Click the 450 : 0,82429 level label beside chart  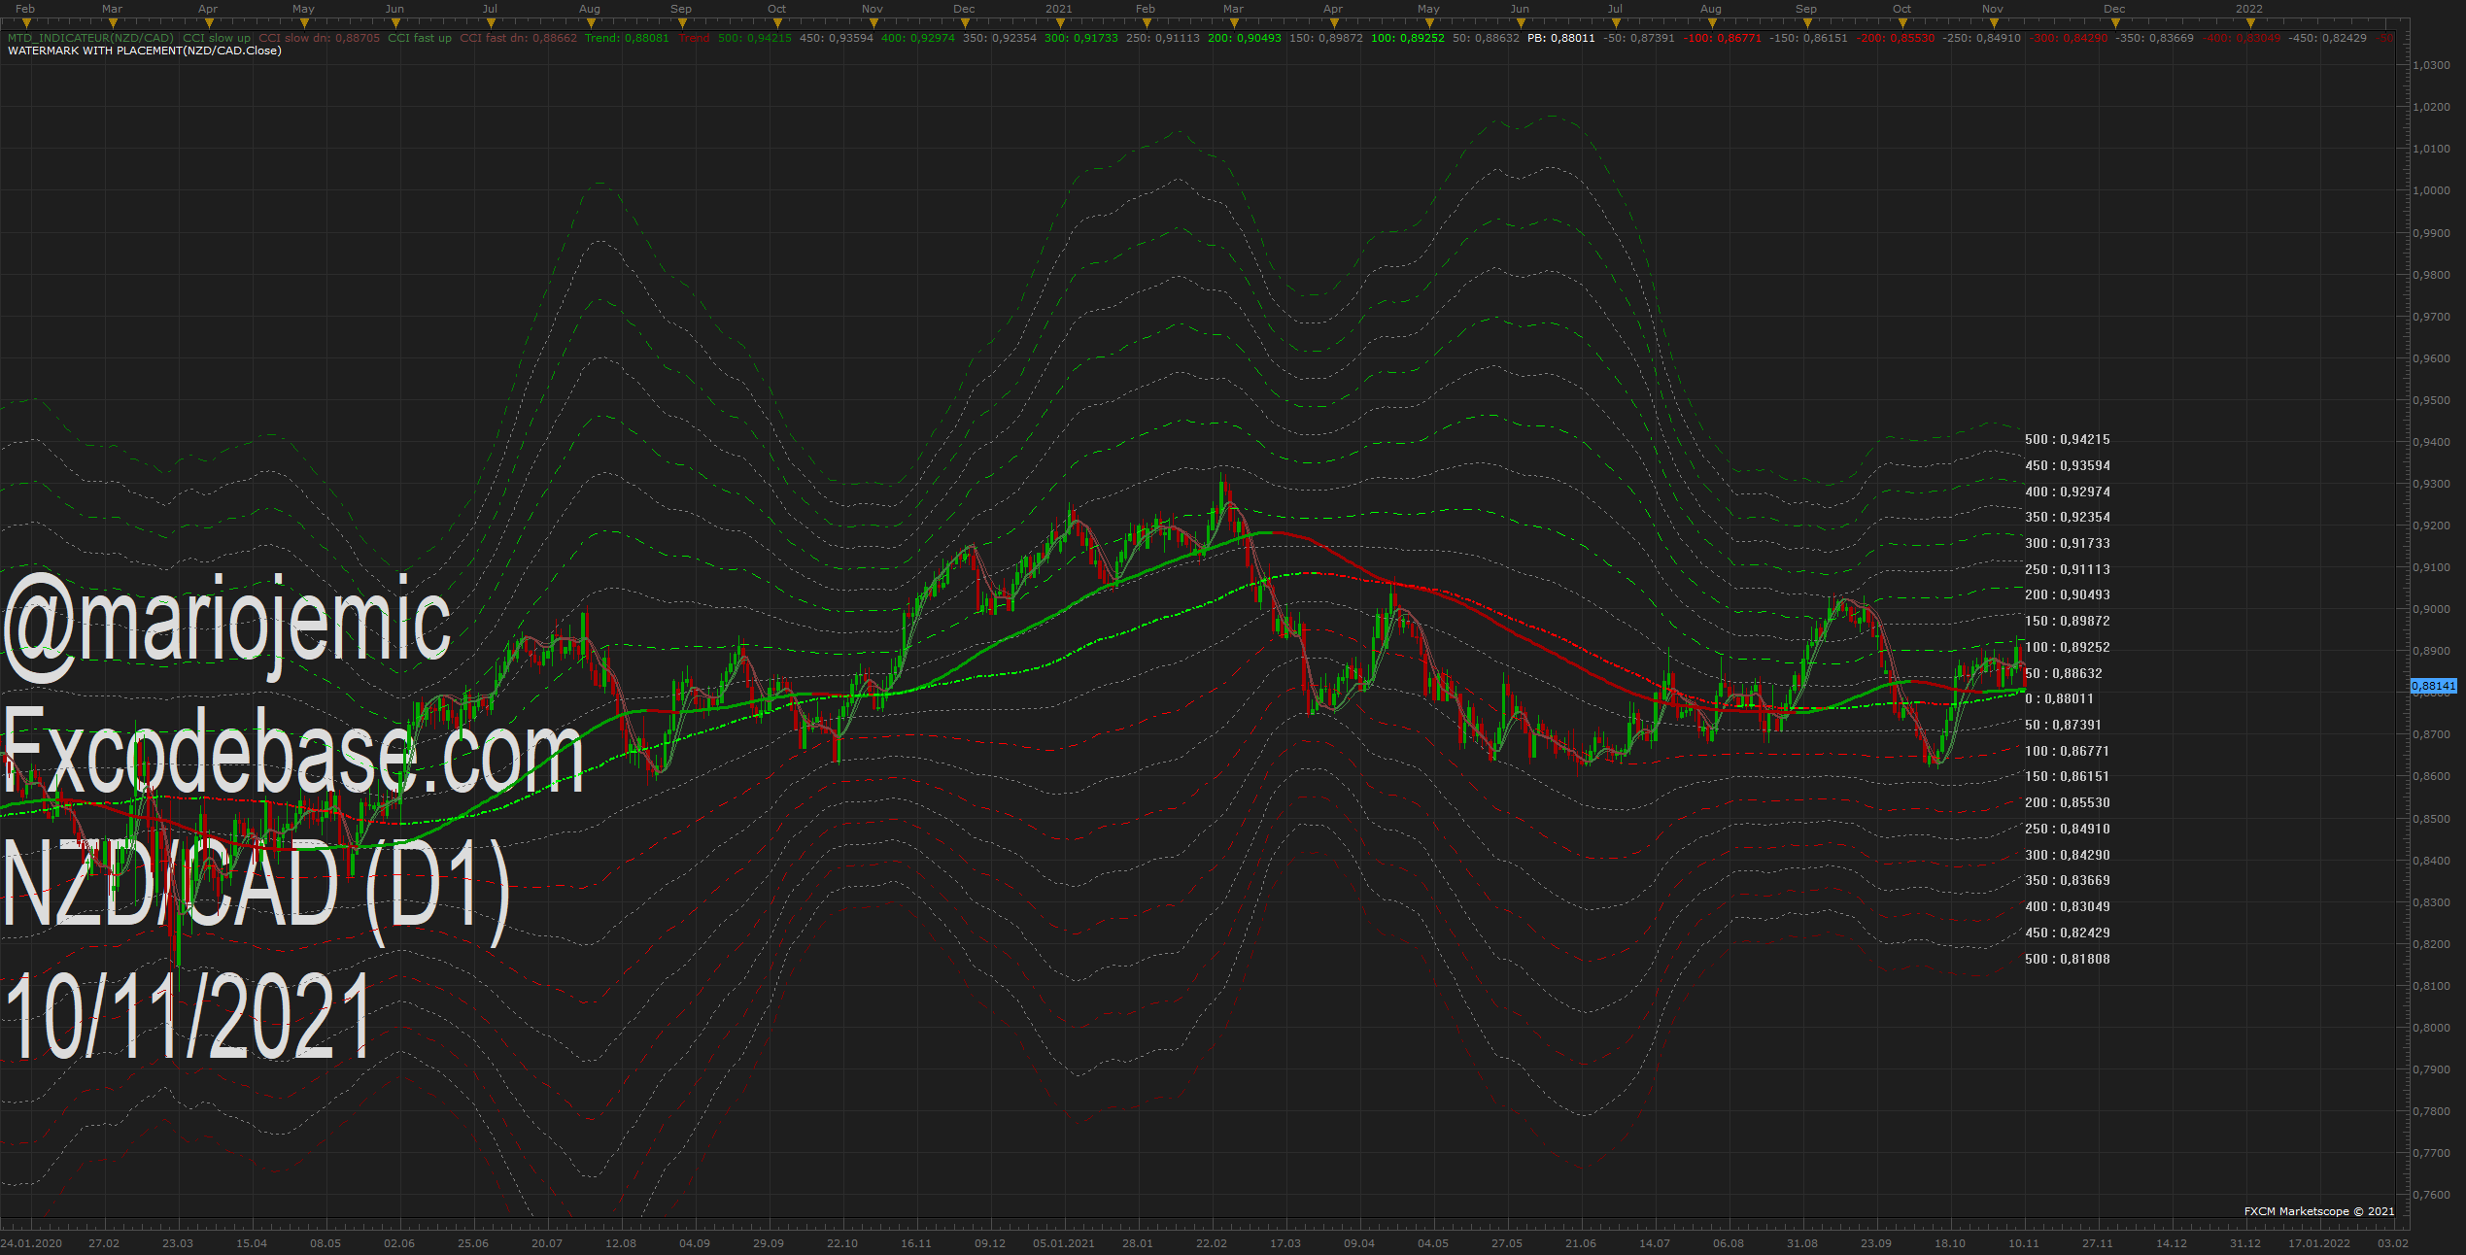(x=2068, y=933)
